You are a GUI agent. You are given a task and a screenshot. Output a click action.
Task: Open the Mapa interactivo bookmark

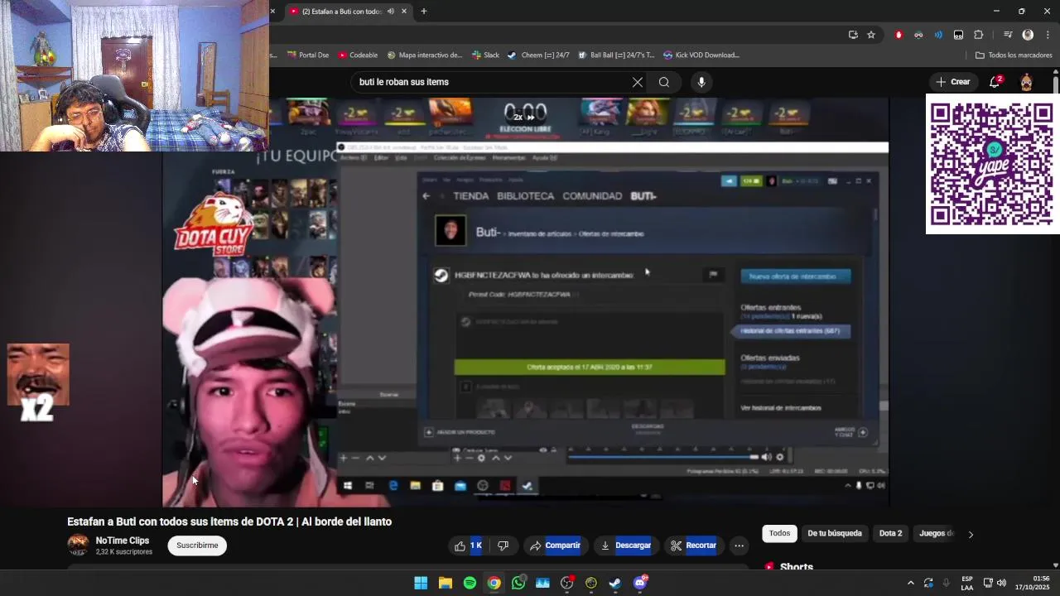[425, 55]
